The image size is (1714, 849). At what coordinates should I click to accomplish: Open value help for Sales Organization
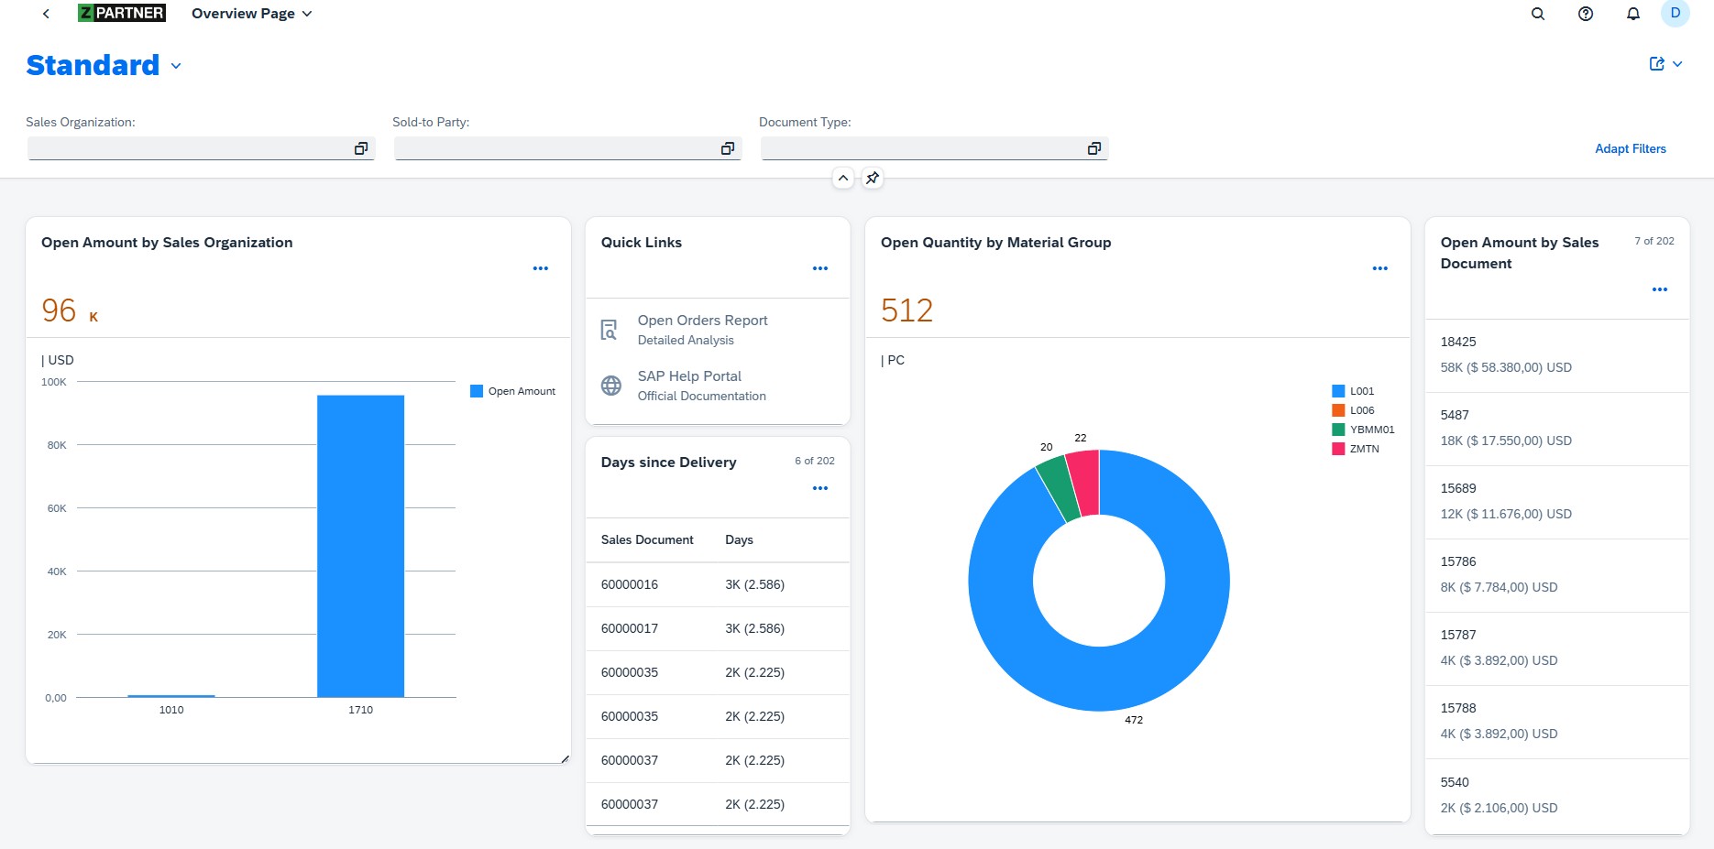pos(361,148)
